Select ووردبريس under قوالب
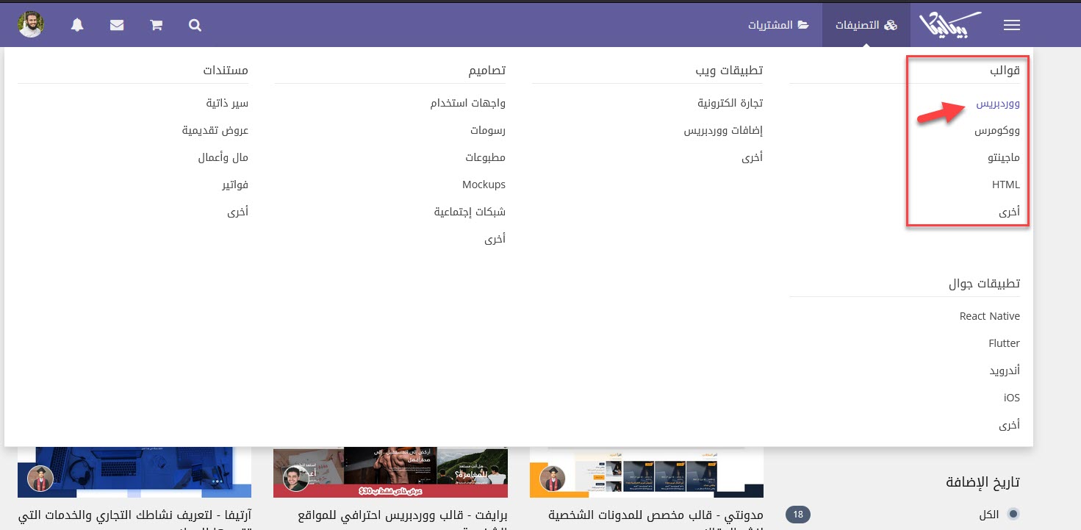The height and width of the screenshot is (530, 1081). 998,104
